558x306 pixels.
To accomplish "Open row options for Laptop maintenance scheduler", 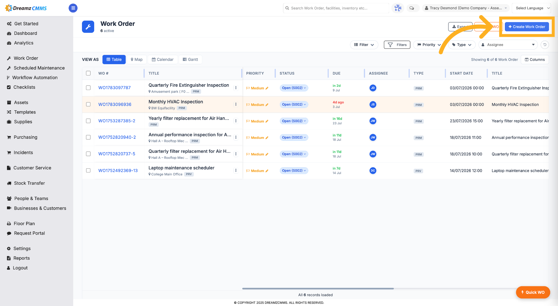I will tap(236, 170).
